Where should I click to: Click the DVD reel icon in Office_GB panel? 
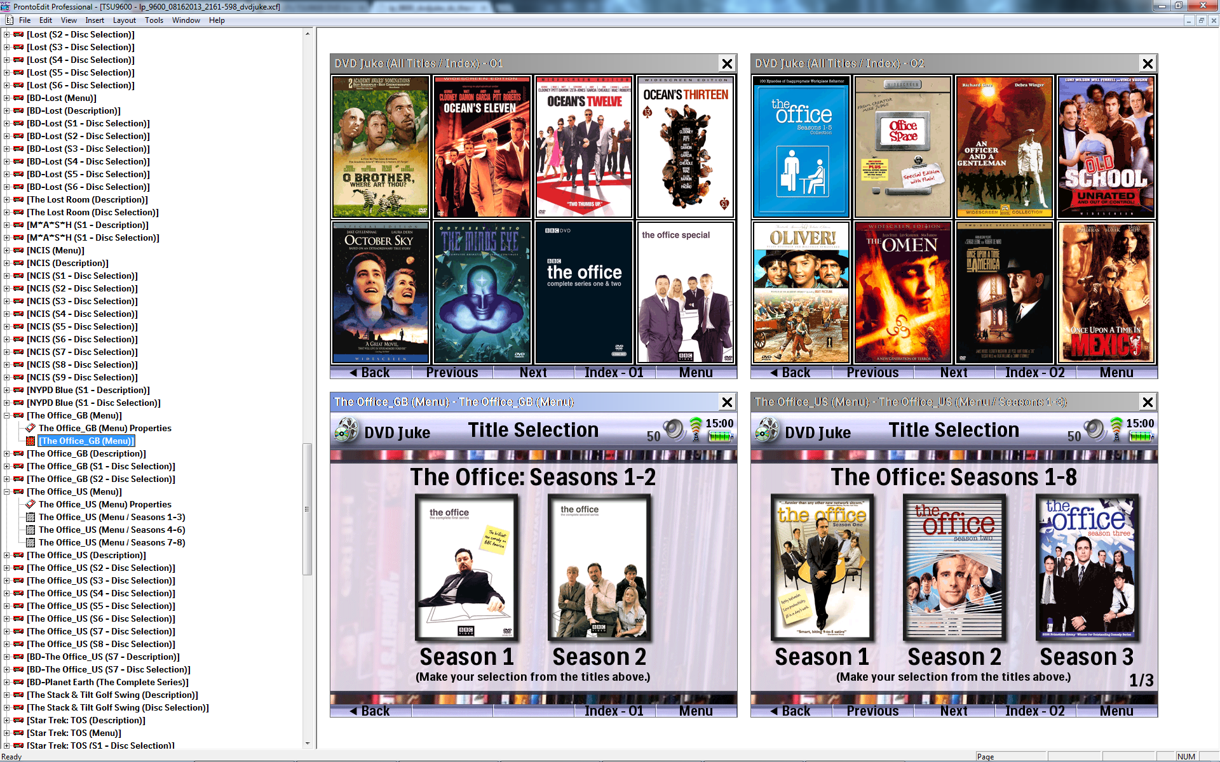(346, 431)
